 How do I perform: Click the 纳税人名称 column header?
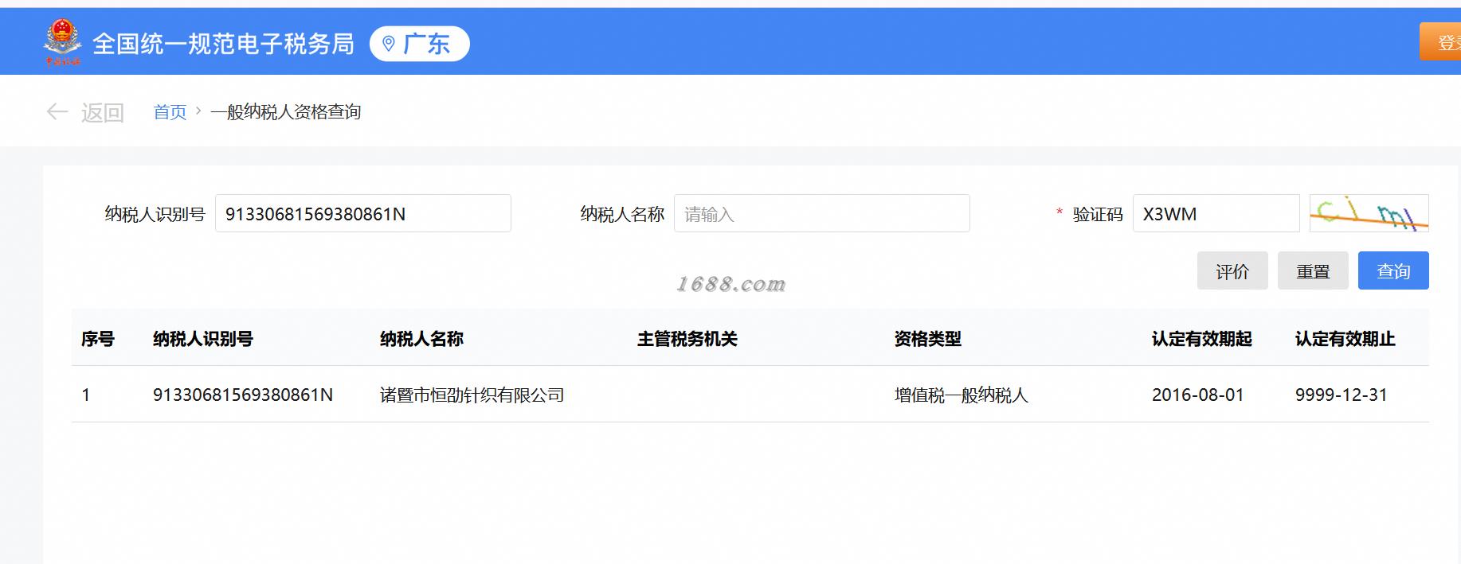click(x=421, y=339)
